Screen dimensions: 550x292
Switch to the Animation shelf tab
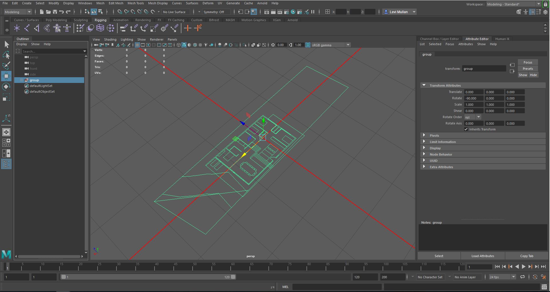pos(121,20)
